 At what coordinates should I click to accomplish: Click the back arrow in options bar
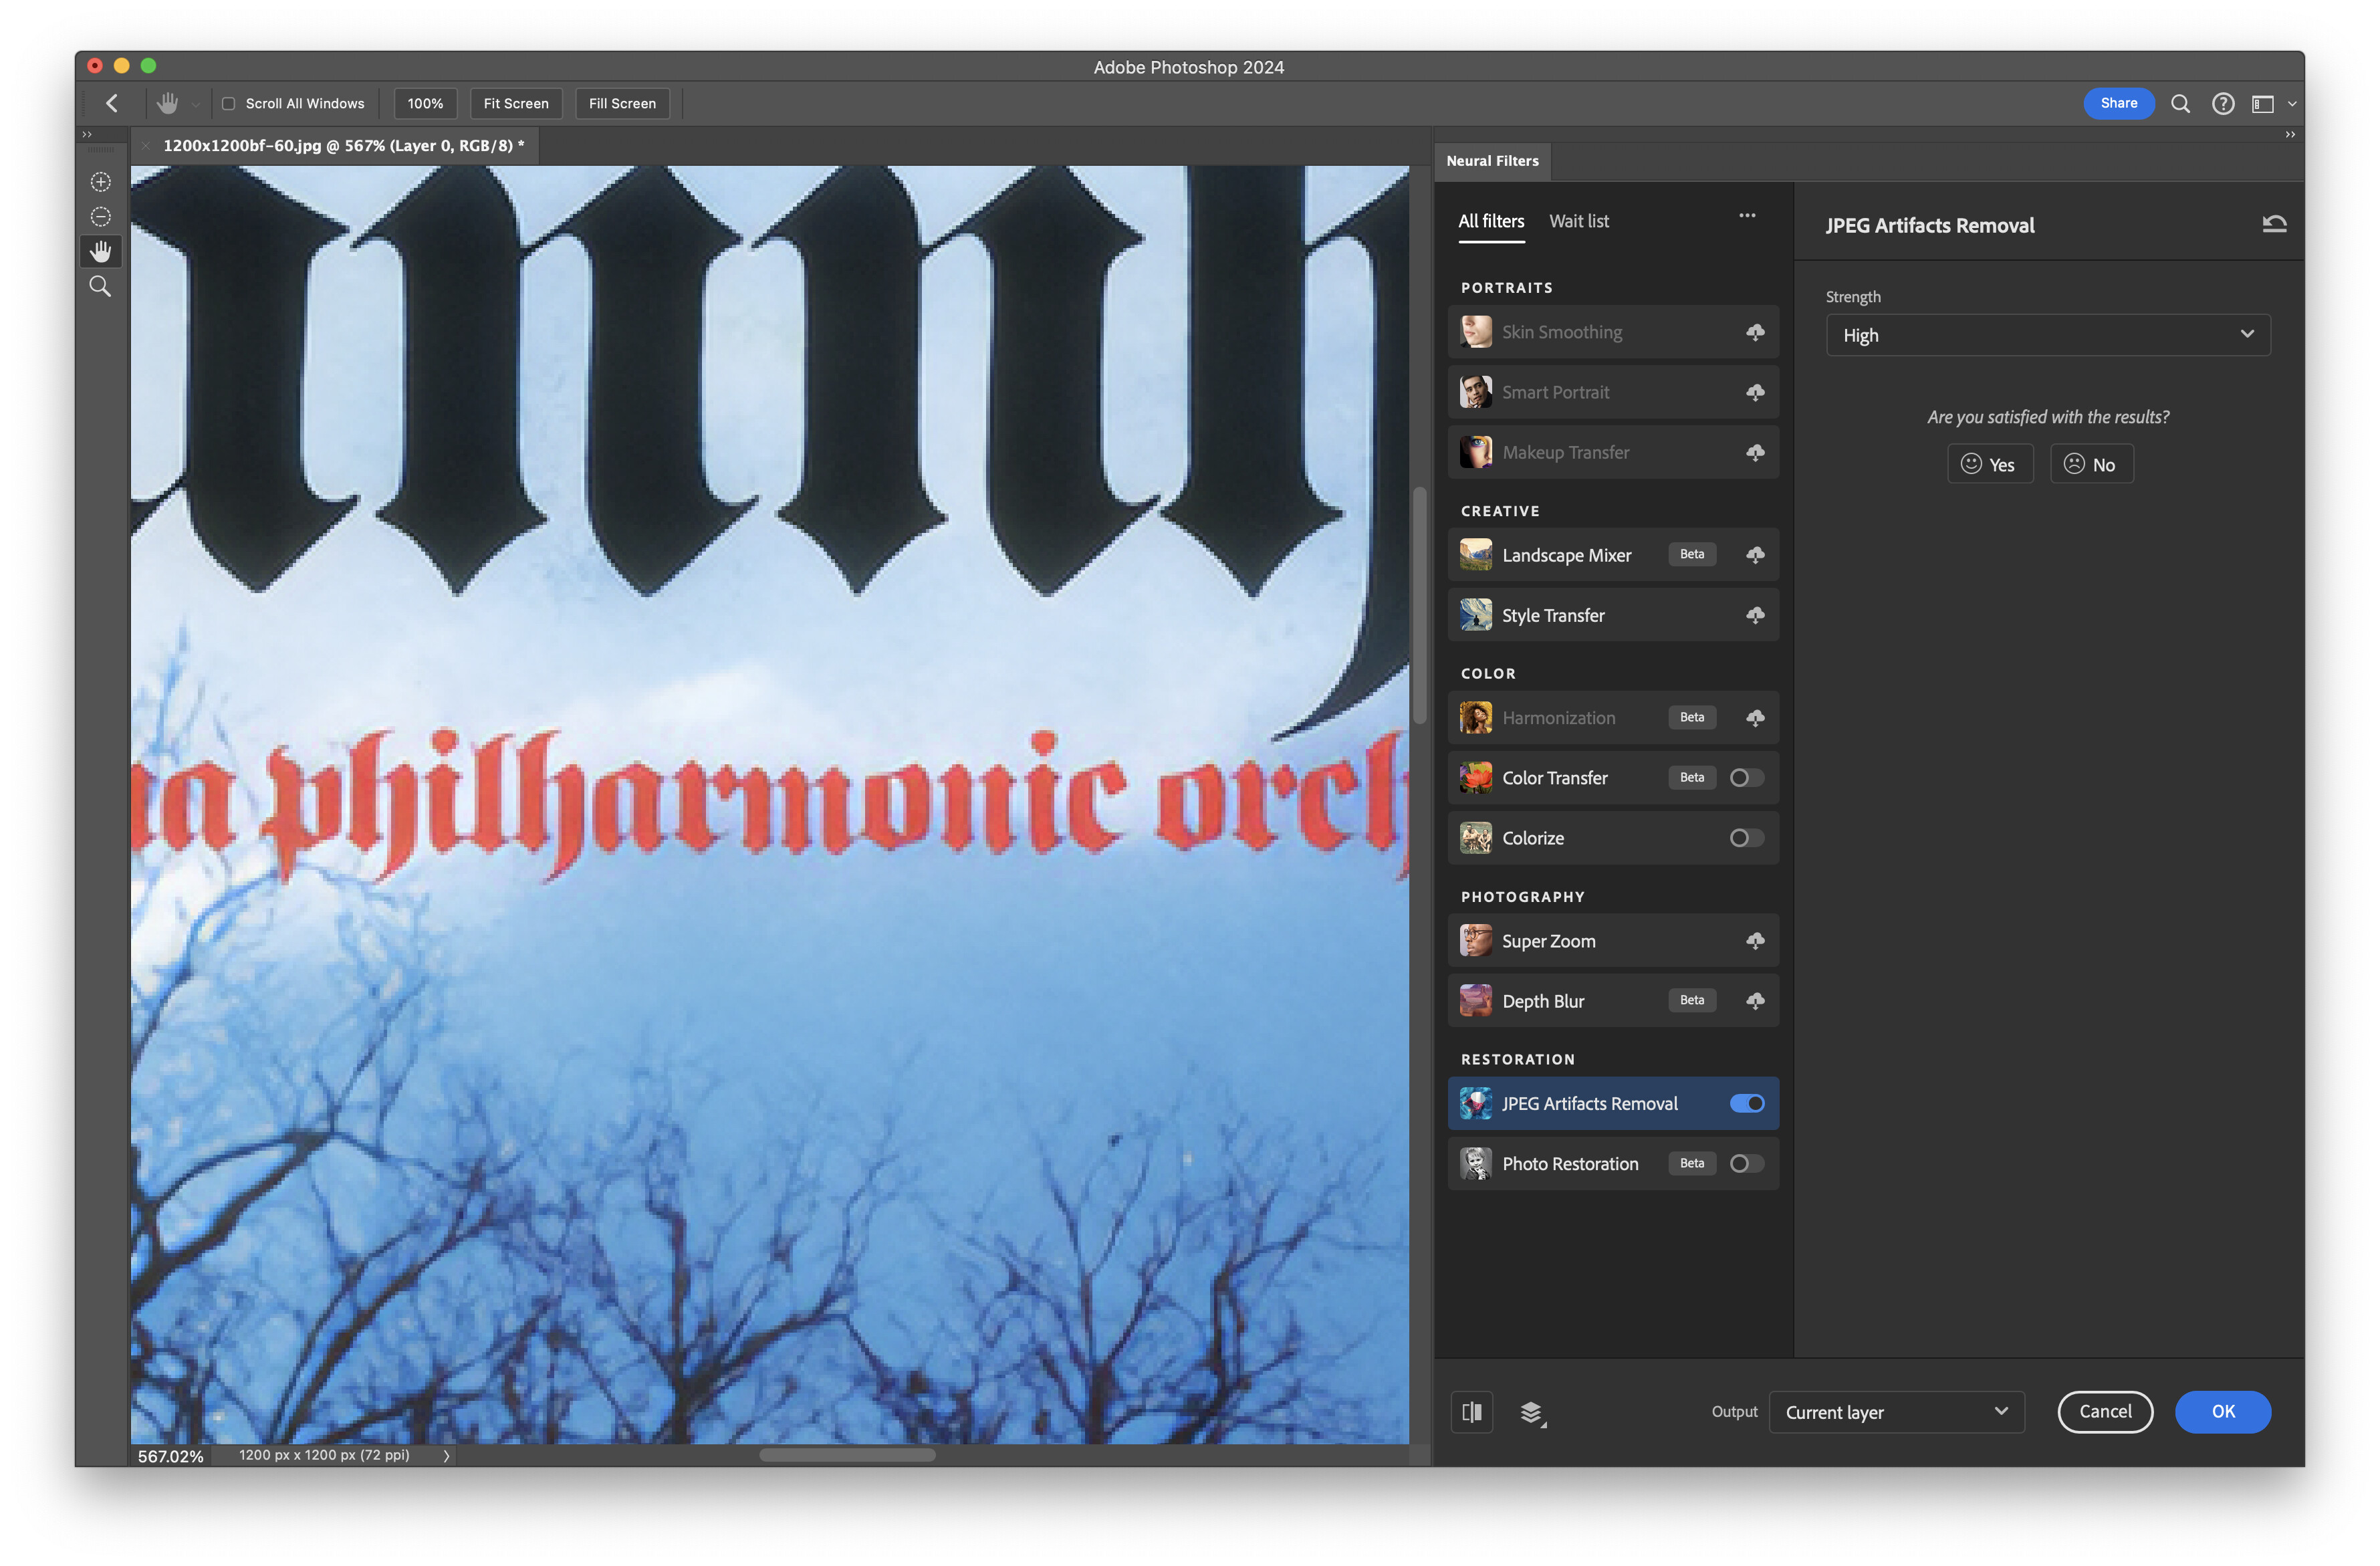(112, 103)
